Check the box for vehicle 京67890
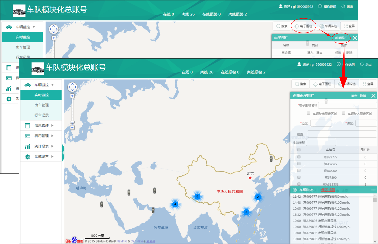Image resolution: width=378 pixels, height=244 pixels. (x=299, y=177)
